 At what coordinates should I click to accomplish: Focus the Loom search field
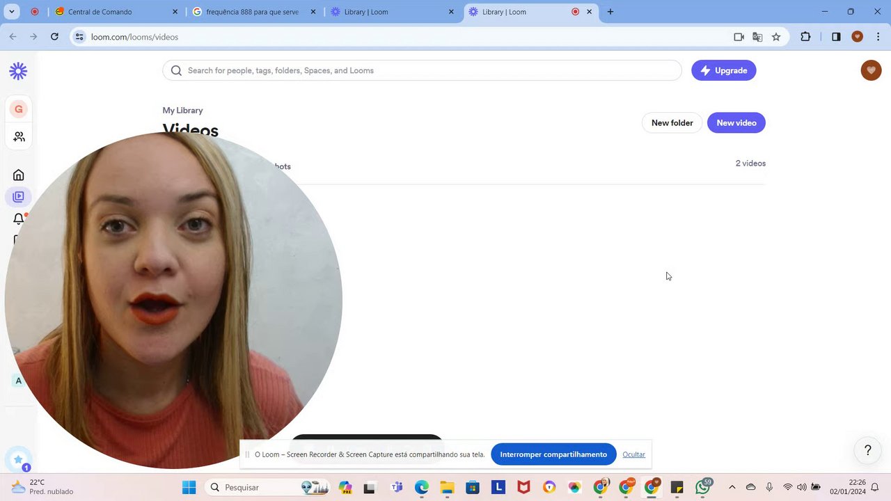click(x=422, y=70)
